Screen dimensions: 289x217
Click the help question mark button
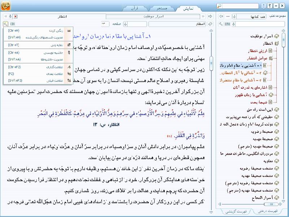[x=270, y=6]
